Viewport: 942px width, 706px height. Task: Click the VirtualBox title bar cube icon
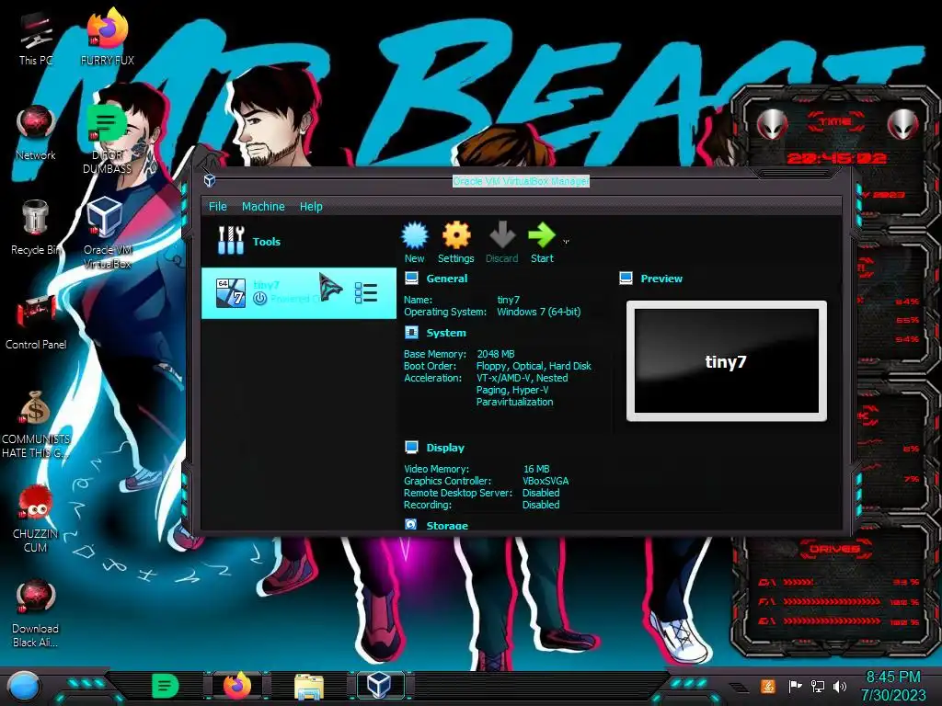tap(210, 180)
